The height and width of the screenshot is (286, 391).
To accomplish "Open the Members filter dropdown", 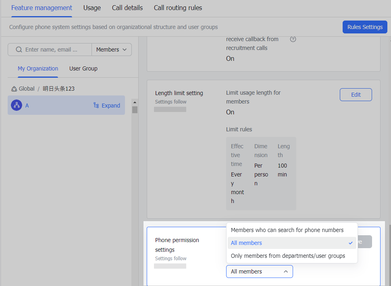I will pos(111,49).
